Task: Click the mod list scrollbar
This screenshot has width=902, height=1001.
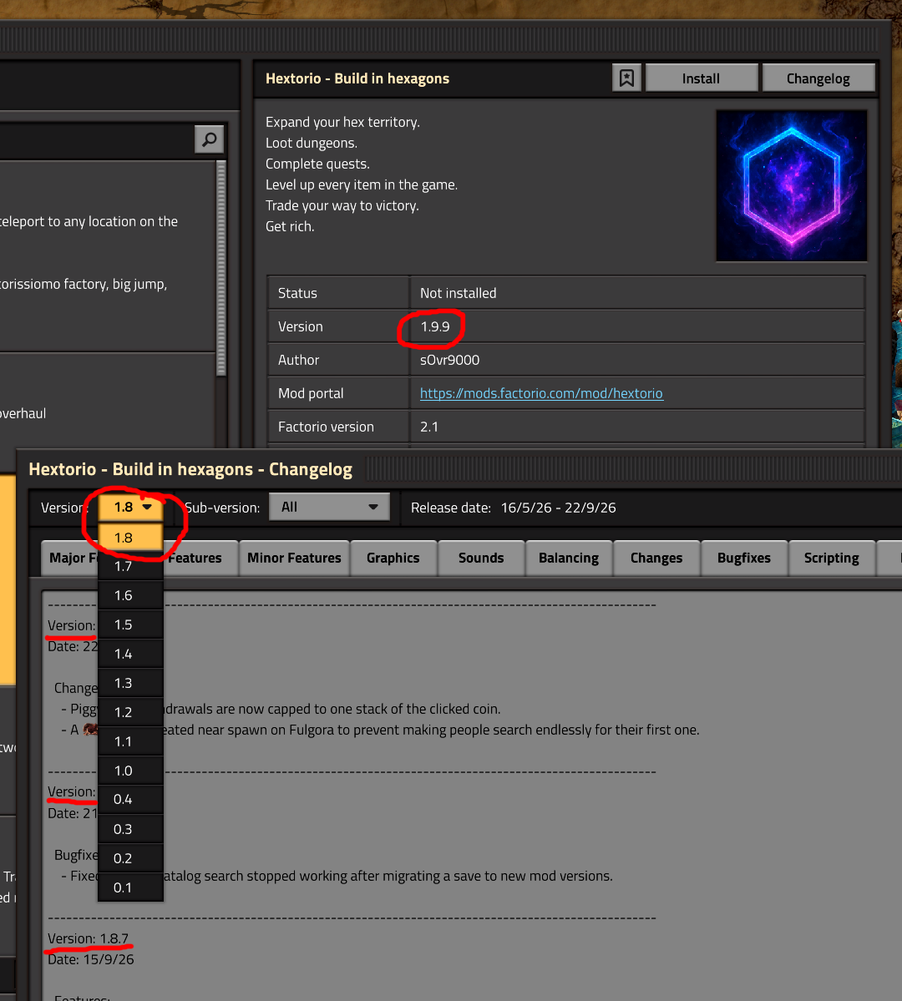Action: (221, 268)
